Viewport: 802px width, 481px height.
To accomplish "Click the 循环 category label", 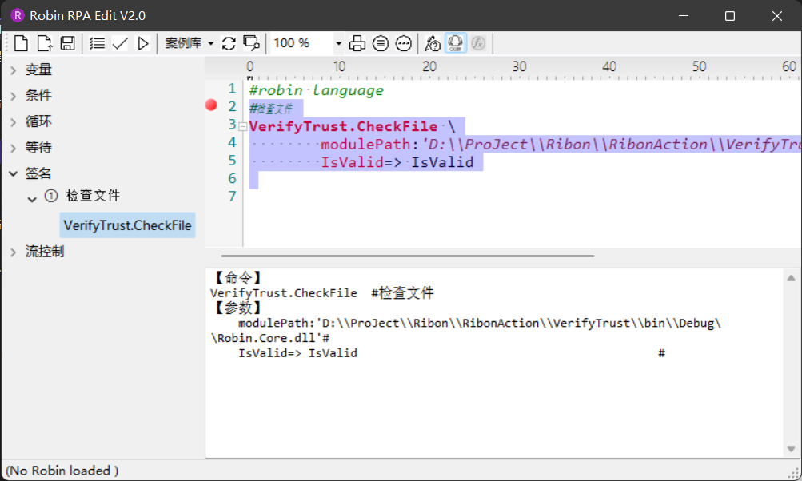I will click(39, 121).
